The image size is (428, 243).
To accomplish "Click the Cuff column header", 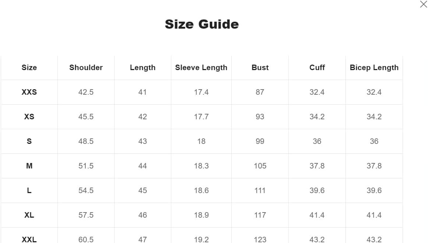I will 317,68.
